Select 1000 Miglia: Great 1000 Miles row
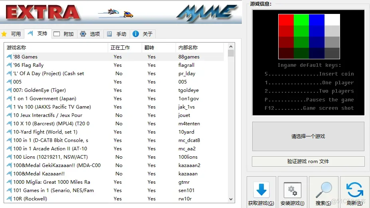This screenshot has width=370, height=208. click(114, 182)
